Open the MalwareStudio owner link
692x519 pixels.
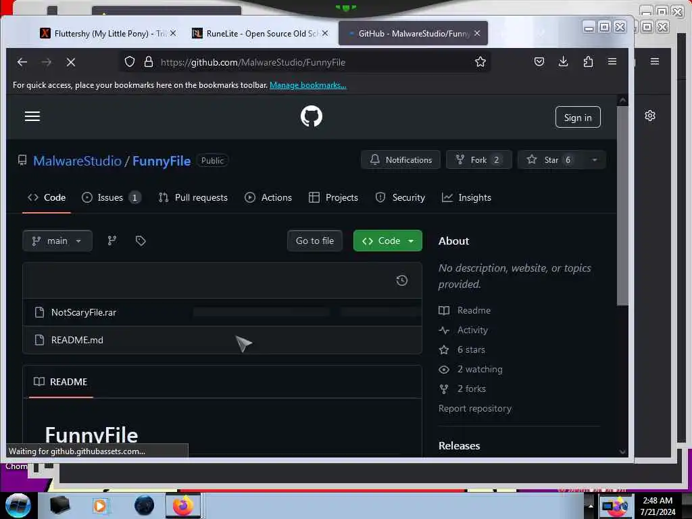(x=77, y=161)
